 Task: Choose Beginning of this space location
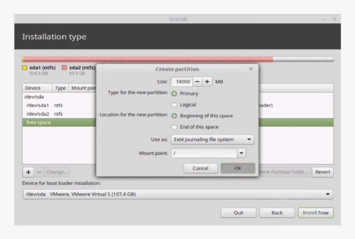pos(174,116)
